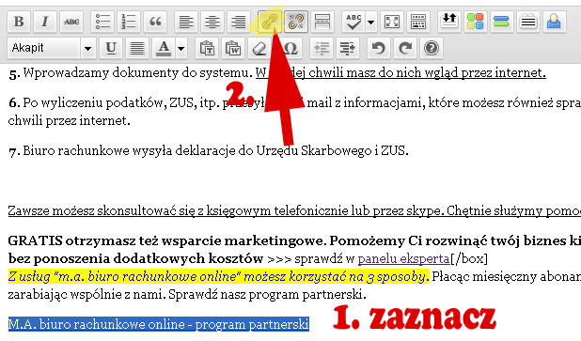Click the 'panelu eksperta' link
This screenshot has width=581, height=341.
point(403,258)
